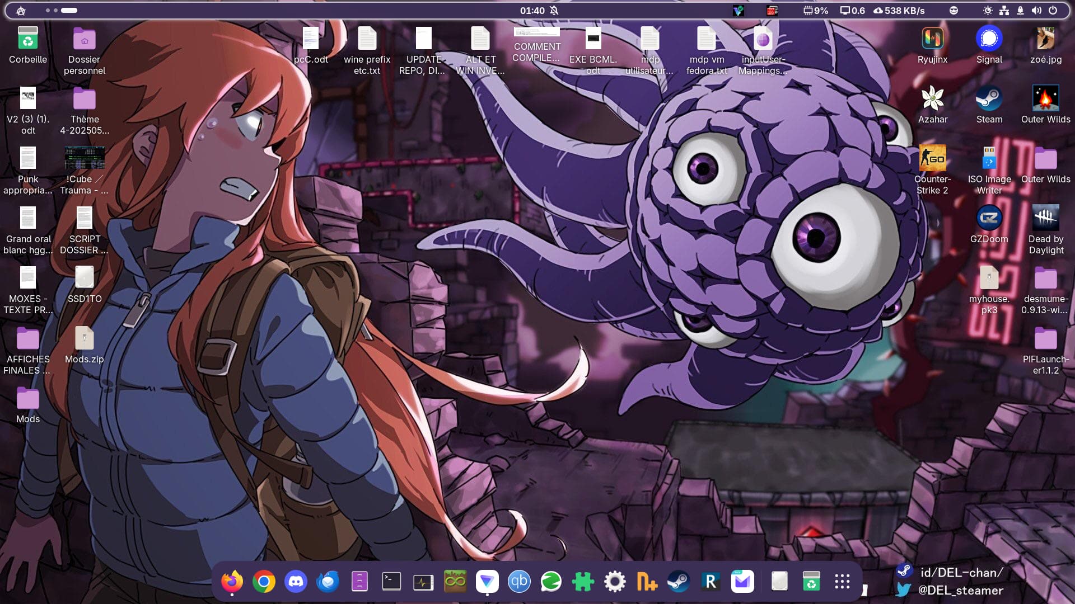Open the power menu in top bar
The height and width of the screenshot is (604, 1075).
pos(1053,11)
